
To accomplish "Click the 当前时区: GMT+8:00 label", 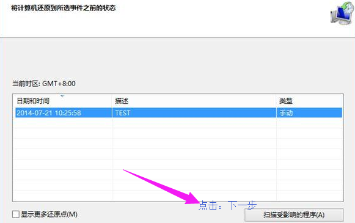I will [44, 84].
